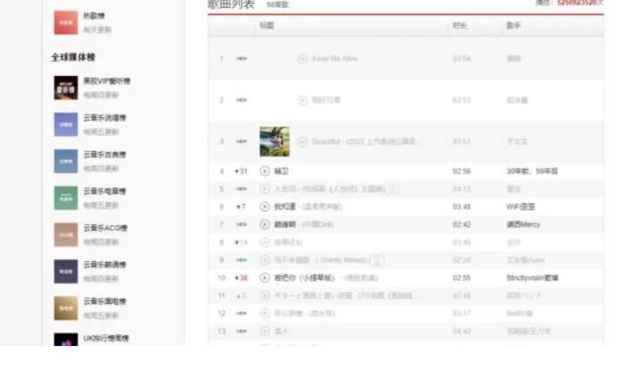Switch to the 云音乐韩语榜 chart
Screen dimensions: 625x371
[104, 265]
